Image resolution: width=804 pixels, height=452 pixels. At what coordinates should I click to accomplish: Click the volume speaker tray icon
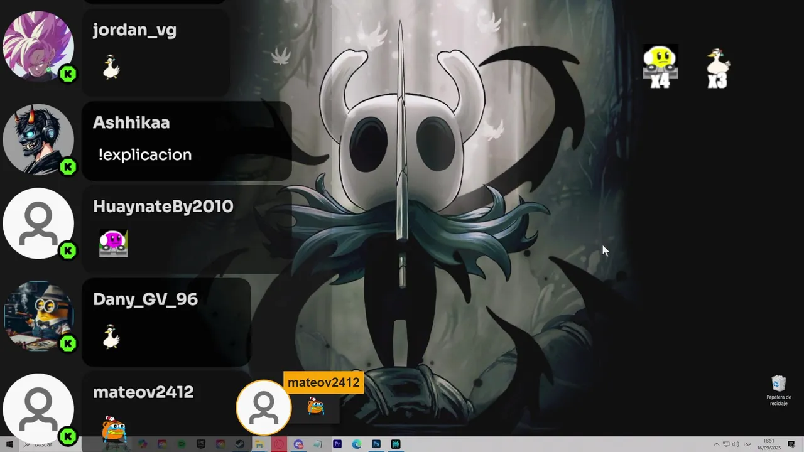tap(736, 444)
